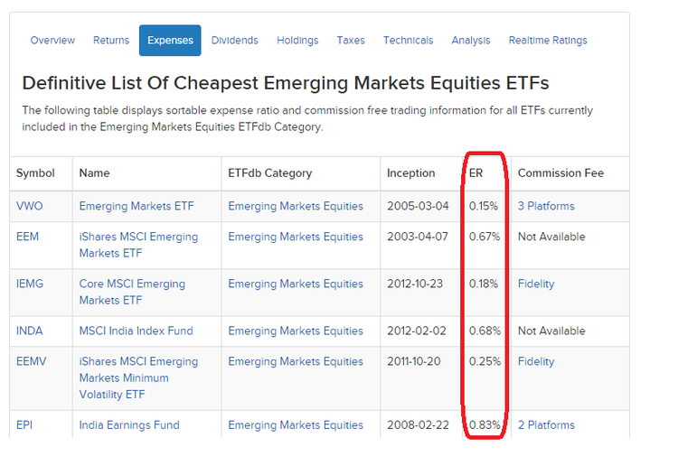Click the VWO symbol link
Screen dimensions: 678x466
point(30,206)
